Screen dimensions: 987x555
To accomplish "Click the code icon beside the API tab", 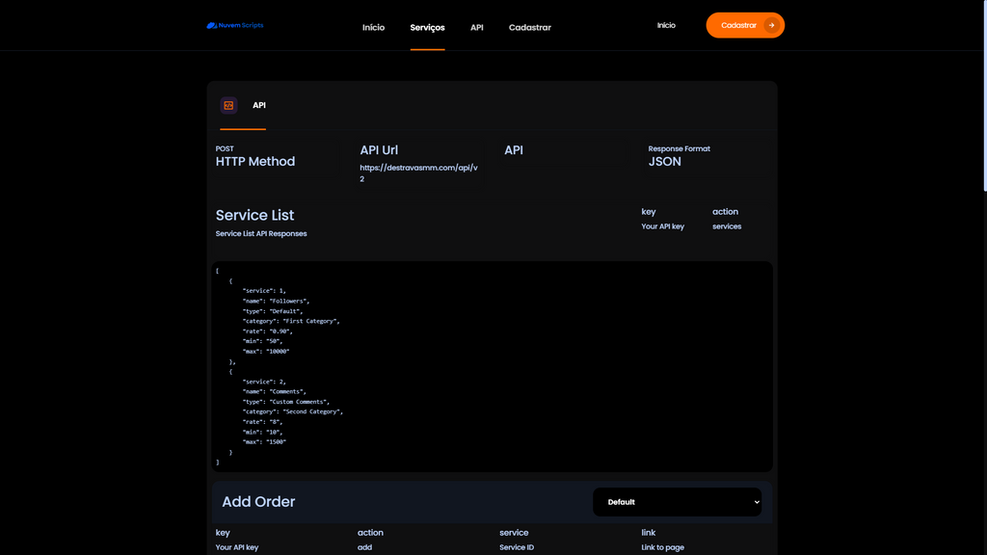I will (x=228, y=105).
